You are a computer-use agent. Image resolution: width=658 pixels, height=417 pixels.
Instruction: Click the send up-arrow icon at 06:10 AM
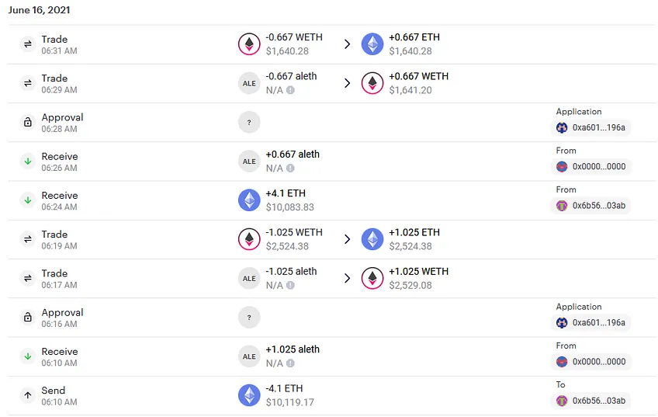tap(28, 395)
